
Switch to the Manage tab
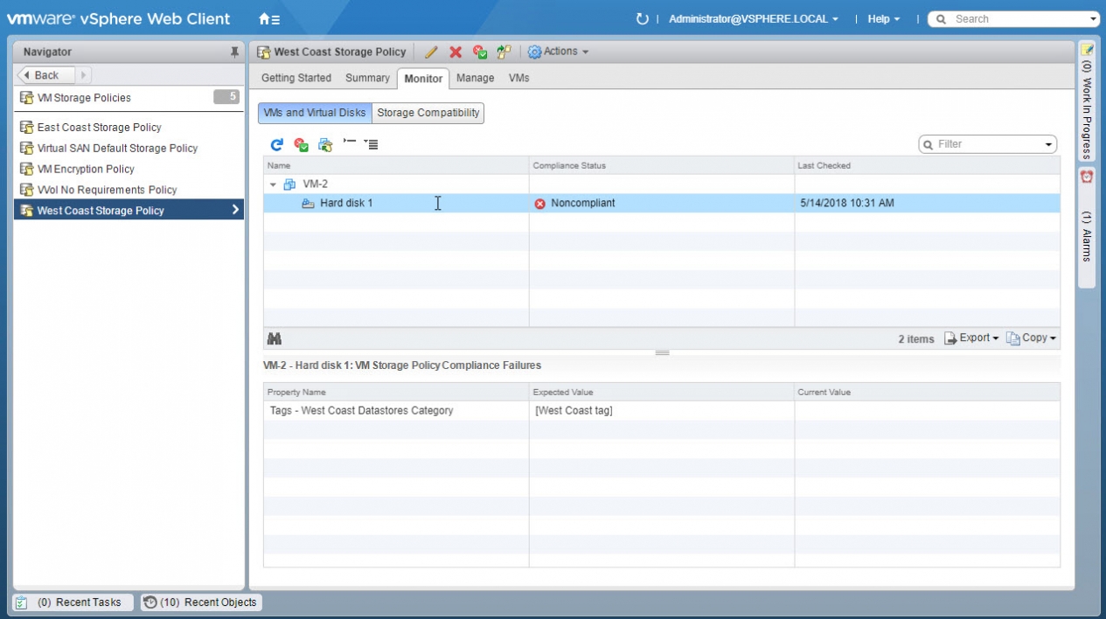pos(475,78)
